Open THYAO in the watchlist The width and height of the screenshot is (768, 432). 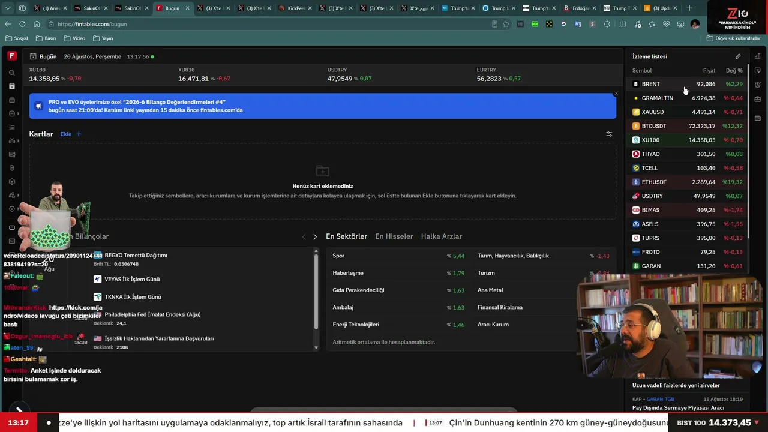[688, 154]
